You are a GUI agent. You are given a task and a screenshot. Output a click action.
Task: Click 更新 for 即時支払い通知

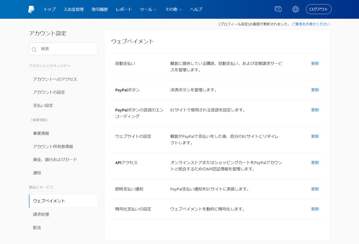315,189
